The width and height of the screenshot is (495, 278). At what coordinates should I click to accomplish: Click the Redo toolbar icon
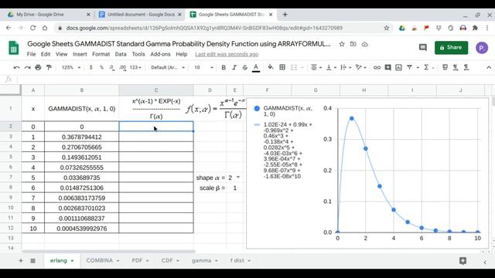(28, 67)
